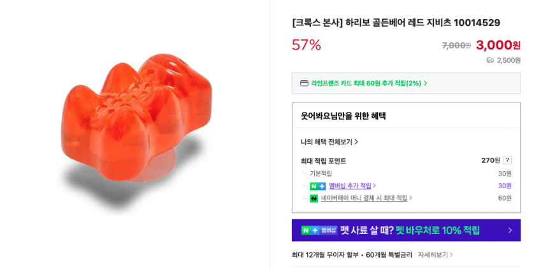
Task: Click the 웃어봐요님만을 위한 혜택 heading
Action: 343,116
